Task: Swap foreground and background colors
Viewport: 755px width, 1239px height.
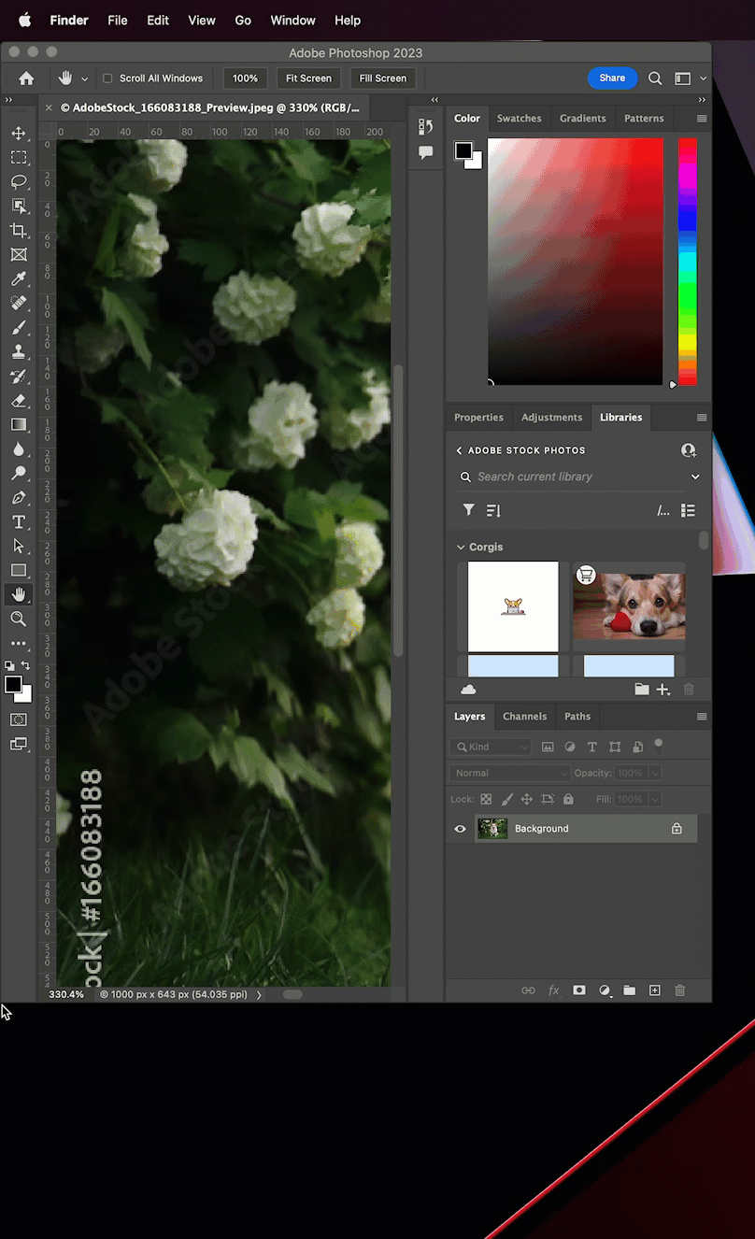Action: [26, 666]
